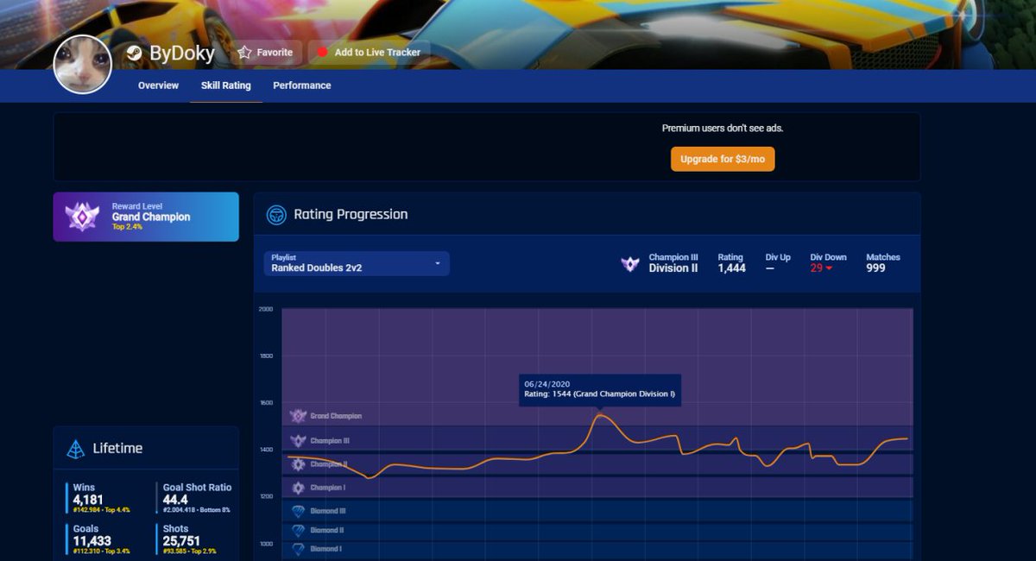Click the peak rating point on chart line

pos(601,415)
